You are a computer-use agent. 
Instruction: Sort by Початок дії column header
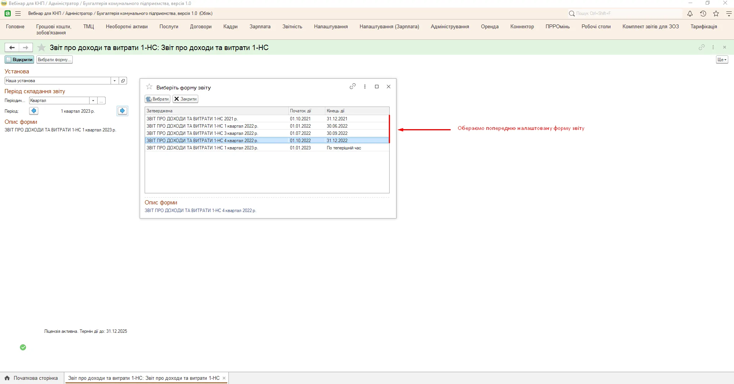click(307, 111)
